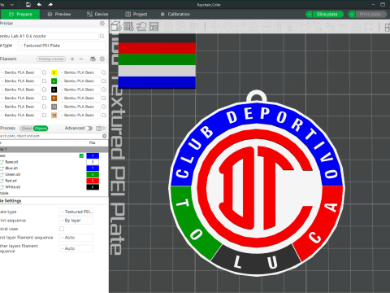Click the Add object cube icon
This screenshot has width=390, height=293.
click(x=116, y=26)
